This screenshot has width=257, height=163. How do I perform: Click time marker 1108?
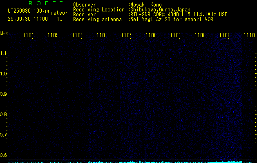[200, 35]
